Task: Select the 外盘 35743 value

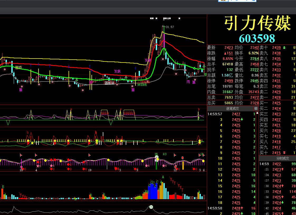Action: coord(253,92)
